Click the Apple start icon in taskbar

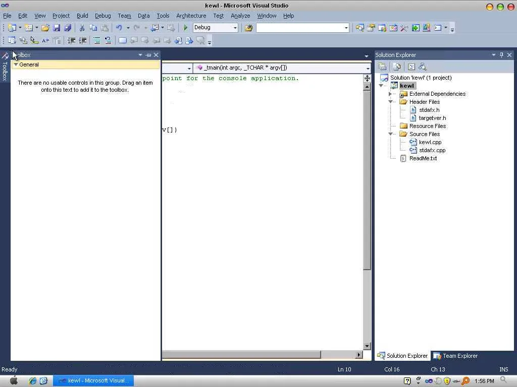click(x=14, y=381)
